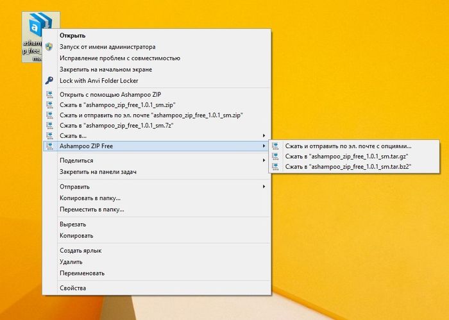Select Открыть from the context menu
The height and width of the screenshot is (320, 449).
(72, 35)
